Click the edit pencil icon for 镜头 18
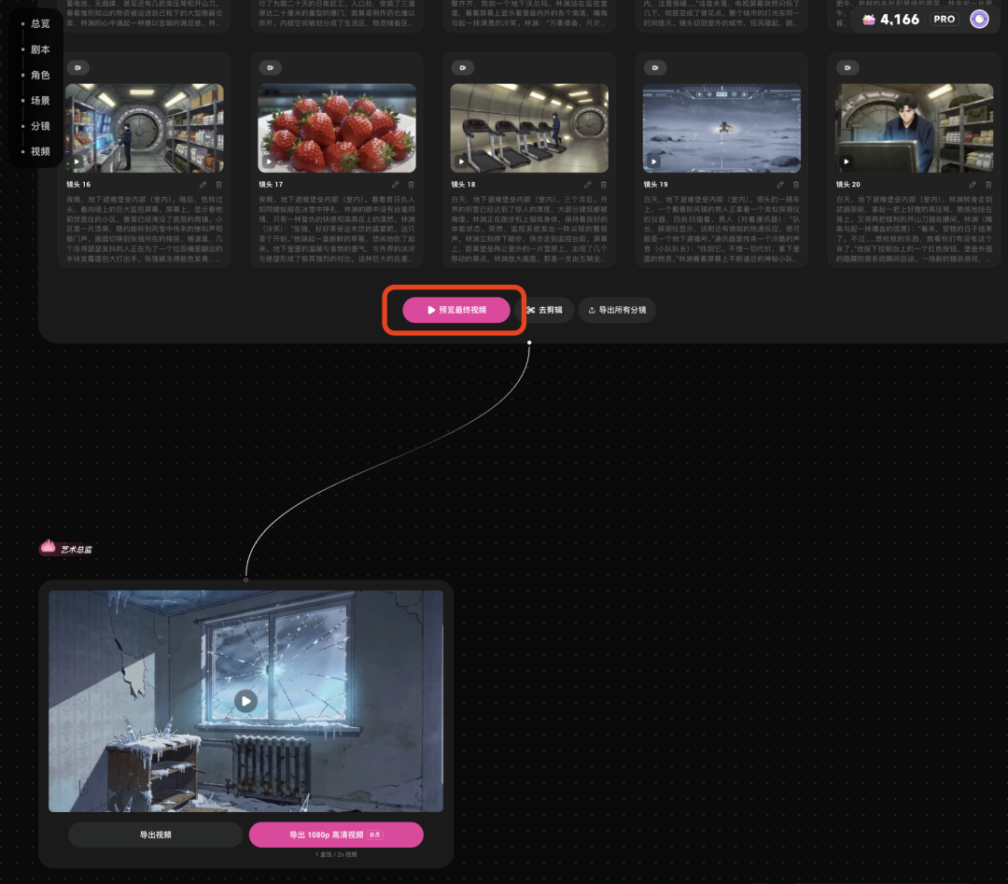This screenshot has height=884, width=1008. click(x=588, y=185)
